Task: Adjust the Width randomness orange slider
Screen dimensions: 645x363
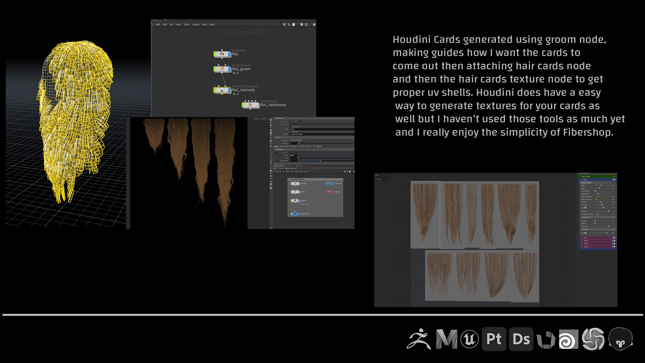Action: tap(598, 197)
